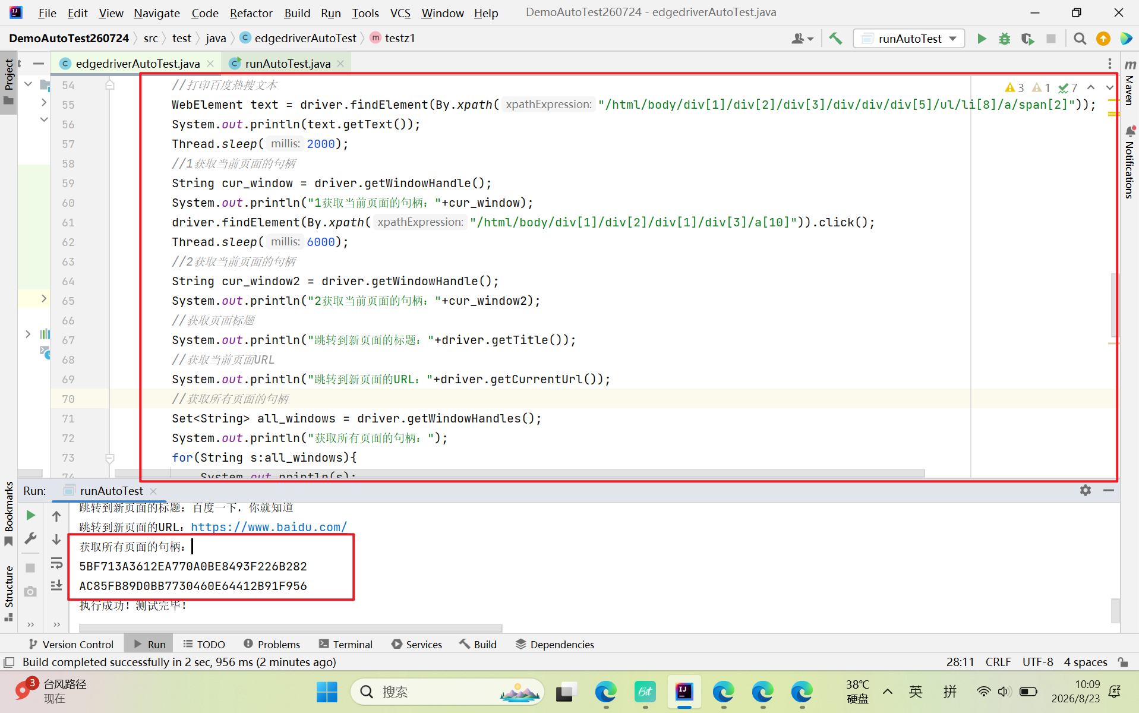Image resolution: width=1139 pixels, height=713 pixels.
Task: Open Version Control tool window
Action: pyautogui.click(x=71, y=644)
